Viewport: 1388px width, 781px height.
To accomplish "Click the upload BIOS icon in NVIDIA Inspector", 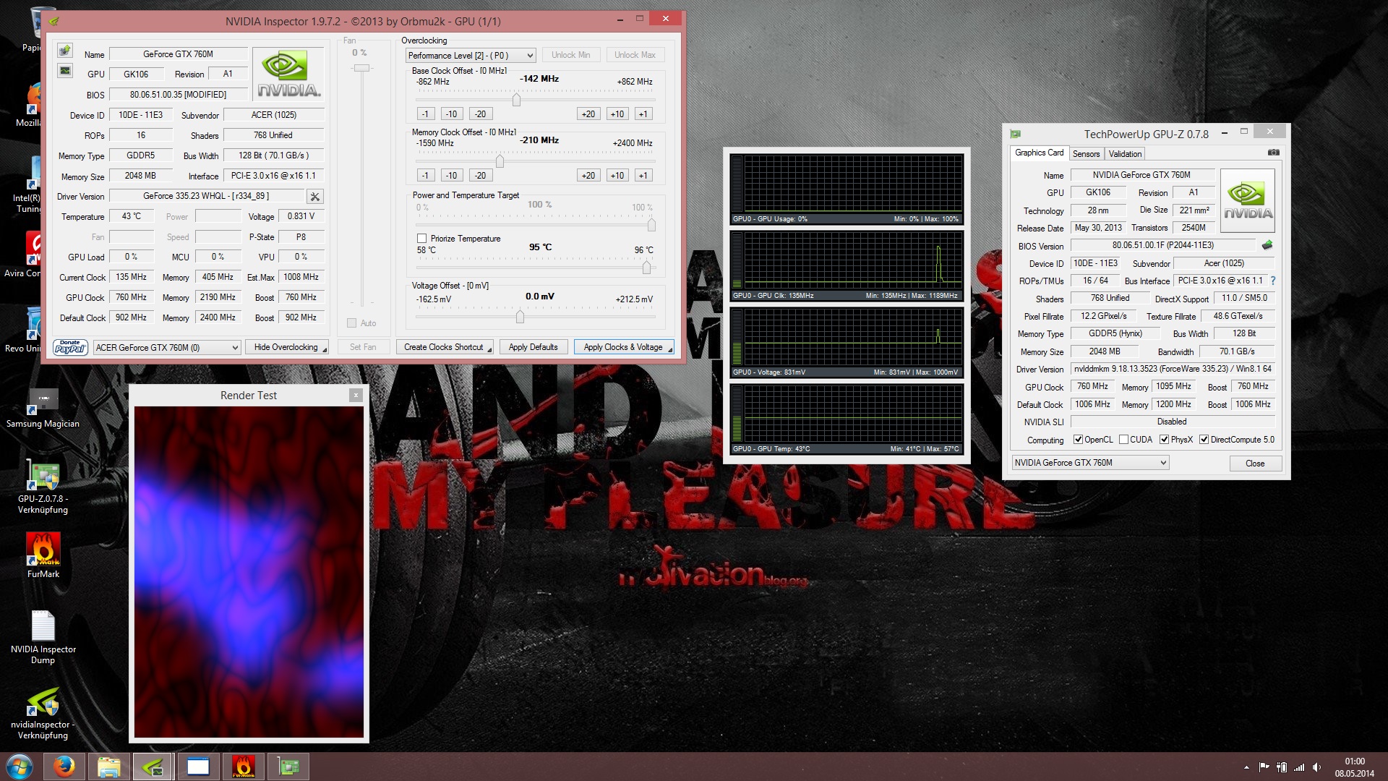I will click(65, 51).
